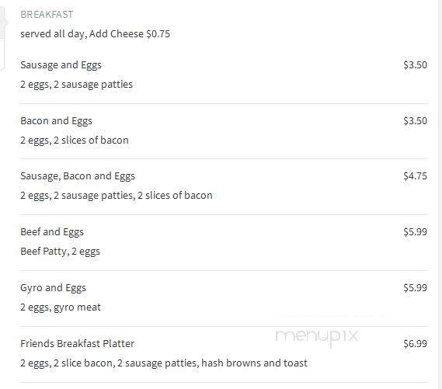Click the $5.99 price for Beef and Eggs

[x=415, y=232]
